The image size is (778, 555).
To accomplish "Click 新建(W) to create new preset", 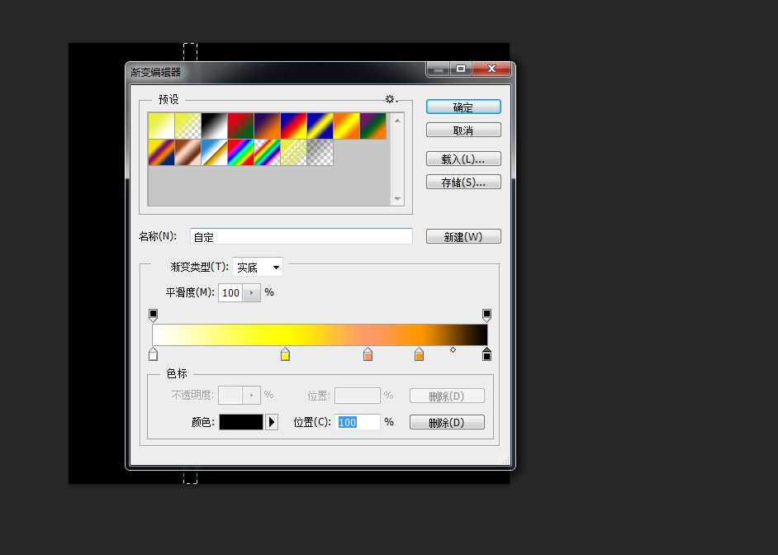I will [463, 235].
